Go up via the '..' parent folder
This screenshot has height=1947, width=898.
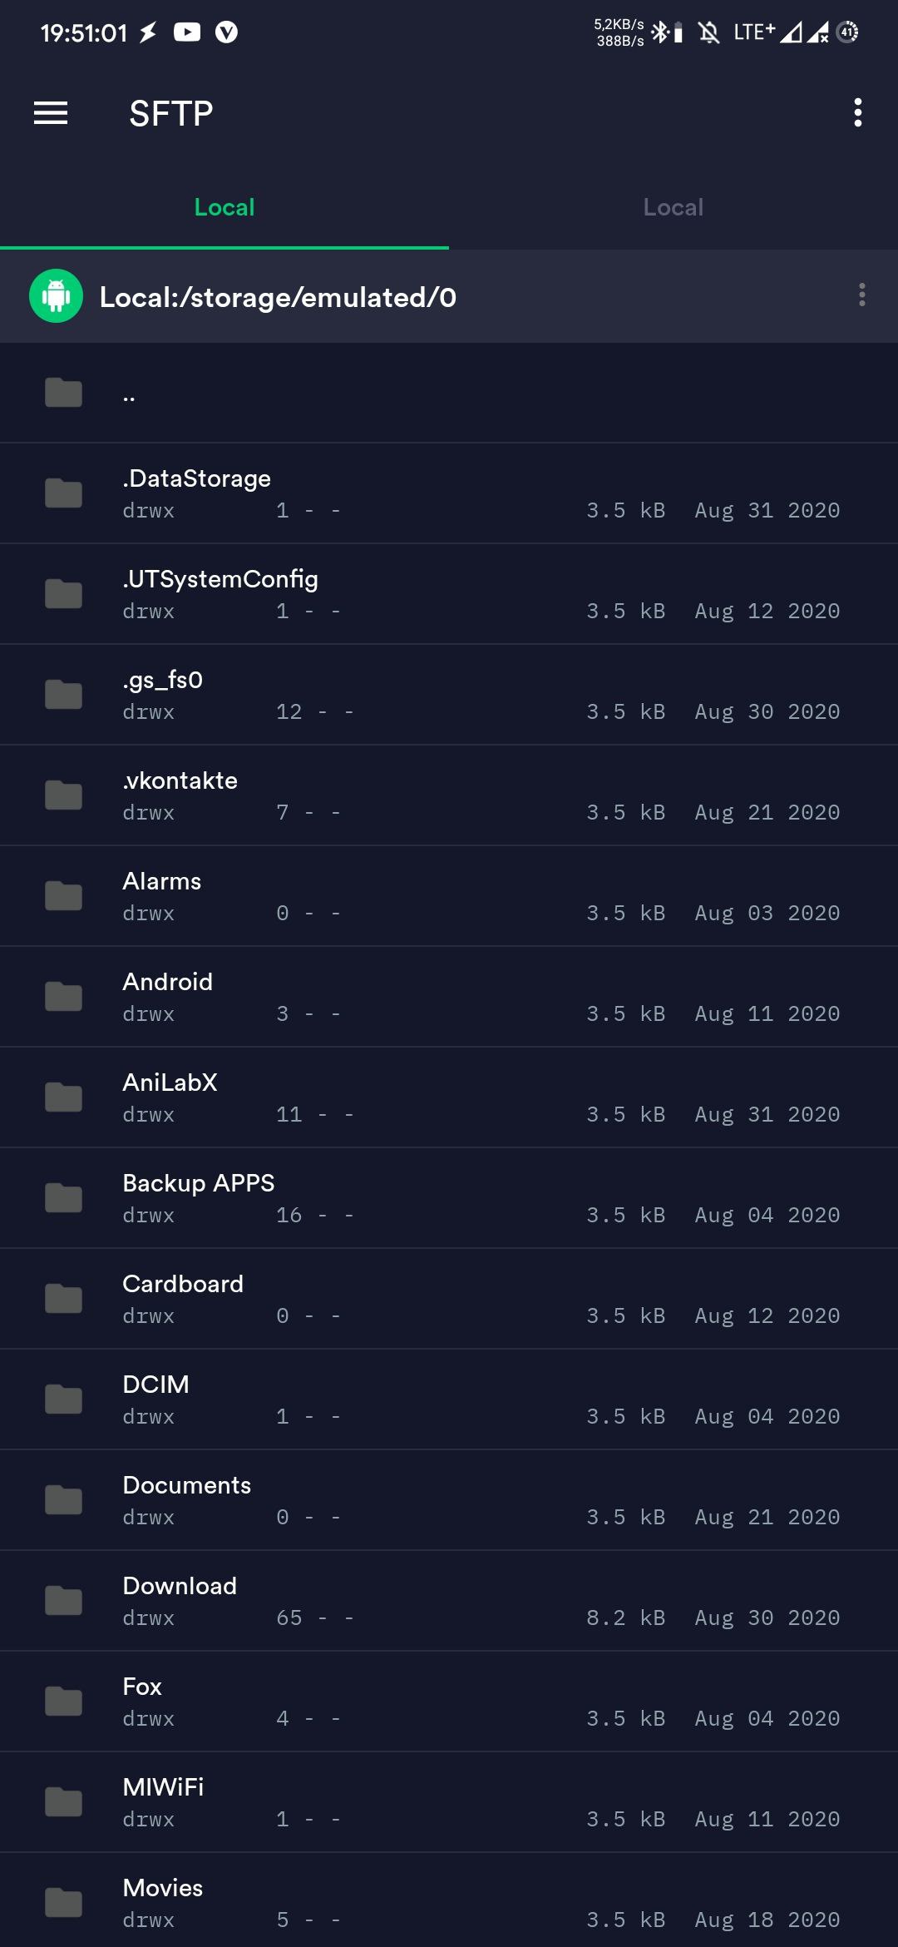449,393
